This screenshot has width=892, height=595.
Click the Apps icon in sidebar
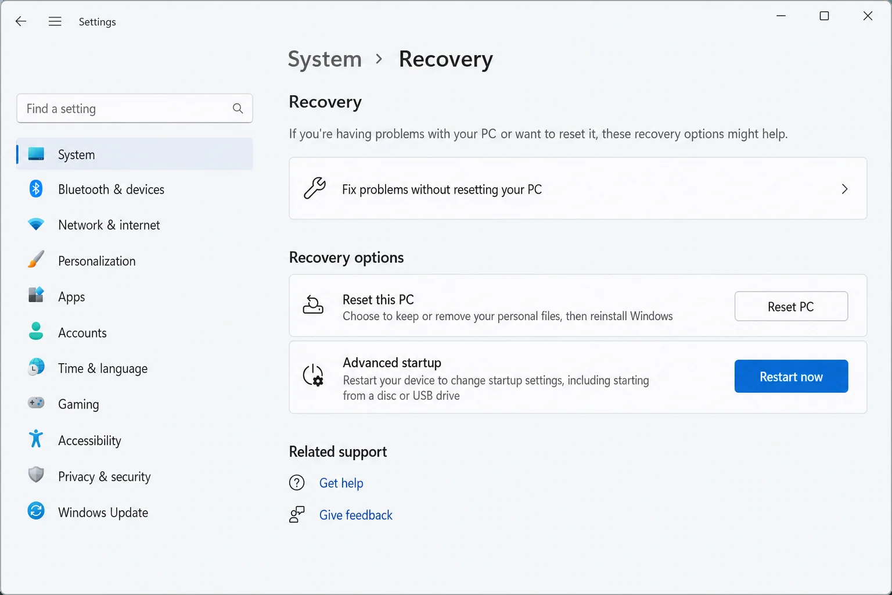pyautogui.click(x=36, y=295)
